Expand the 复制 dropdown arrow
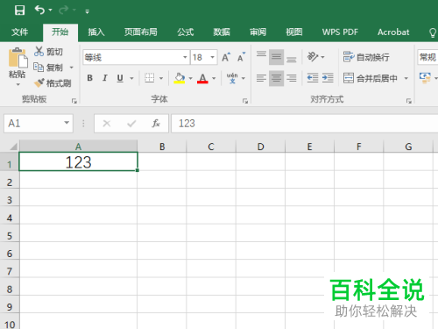The height and width of the screenshot is (329, 438). coord(72,68)
